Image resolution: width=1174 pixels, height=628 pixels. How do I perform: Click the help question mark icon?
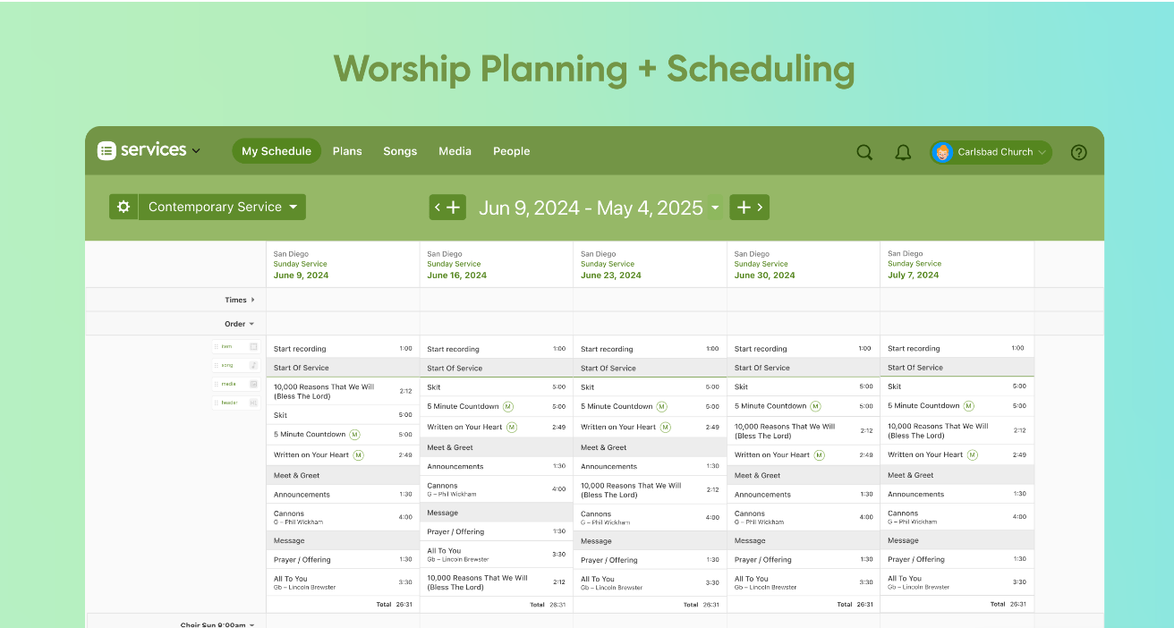pyautogui.click(x=1078, y=152)
